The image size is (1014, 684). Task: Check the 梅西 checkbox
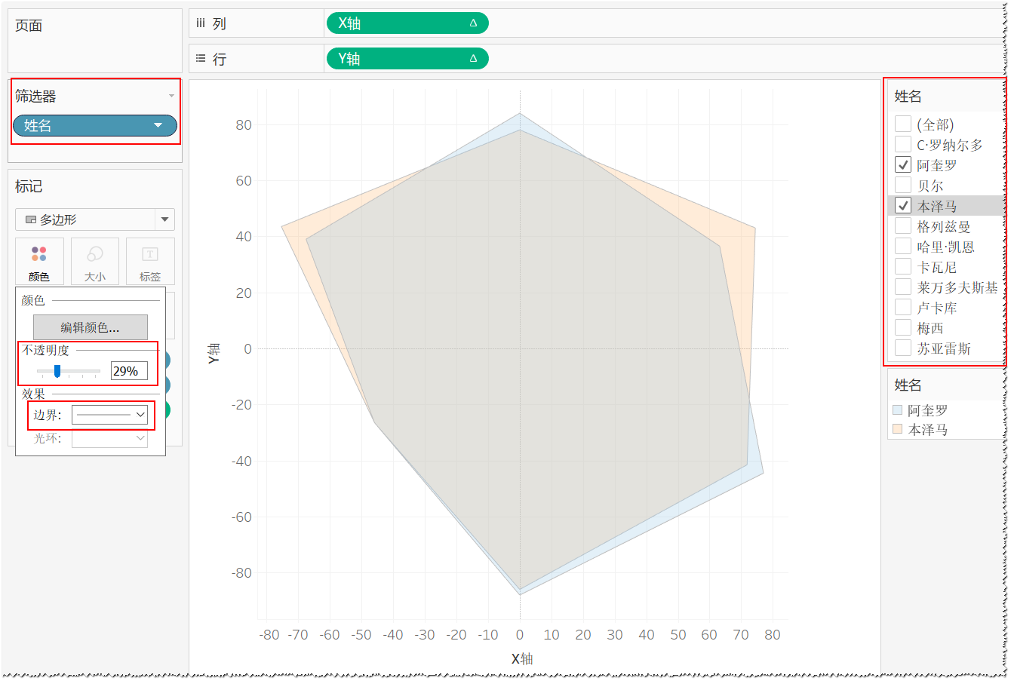(902, 327)
